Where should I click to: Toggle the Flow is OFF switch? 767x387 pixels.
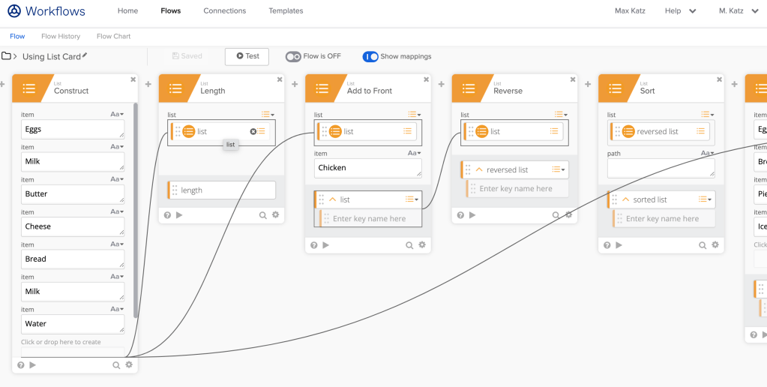click(x=292, y=56)
